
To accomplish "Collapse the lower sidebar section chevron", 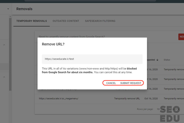I will [x=4, y=77].
